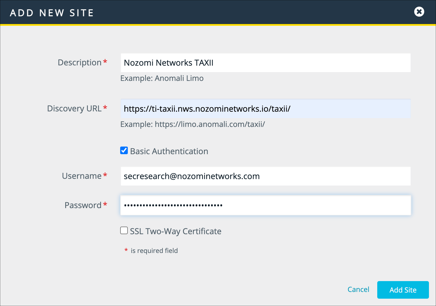
Task: Click the Add Site button
Action: tap(403, 290)
